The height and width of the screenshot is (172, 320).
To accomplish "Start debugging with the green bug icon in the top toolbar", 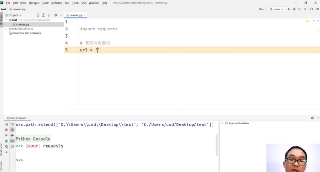I will 294,9.
